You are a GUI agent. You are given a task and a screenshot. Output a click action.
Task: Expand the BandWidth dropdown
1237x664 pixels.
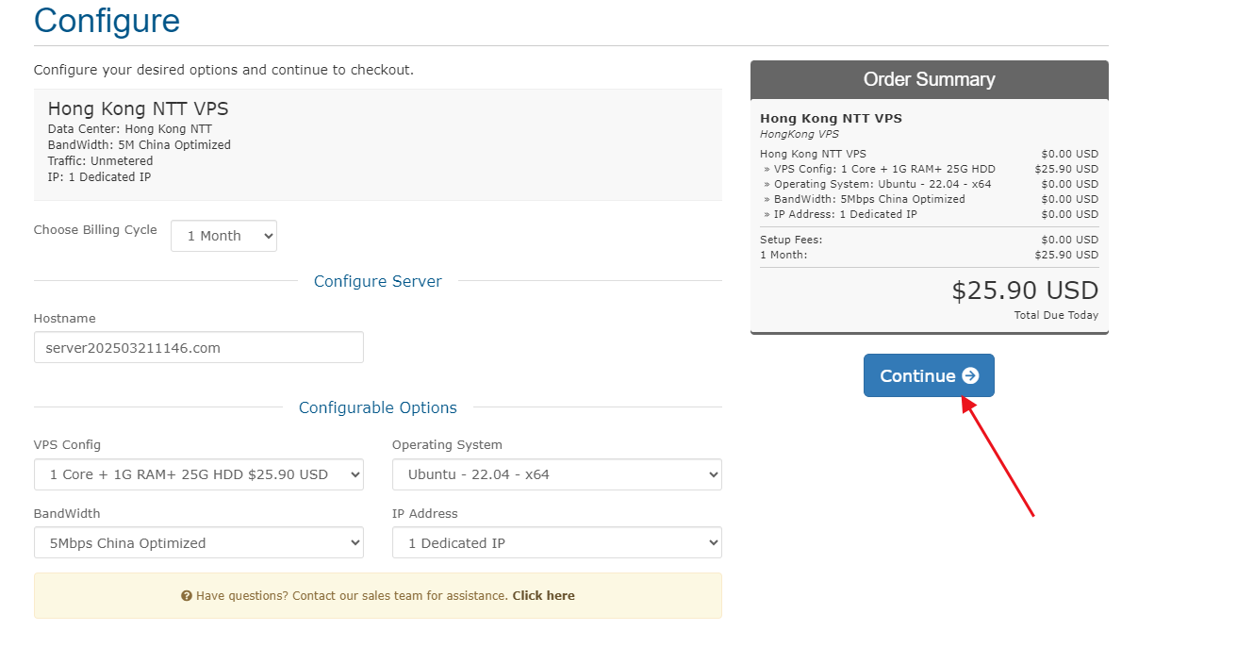(198, 543)
